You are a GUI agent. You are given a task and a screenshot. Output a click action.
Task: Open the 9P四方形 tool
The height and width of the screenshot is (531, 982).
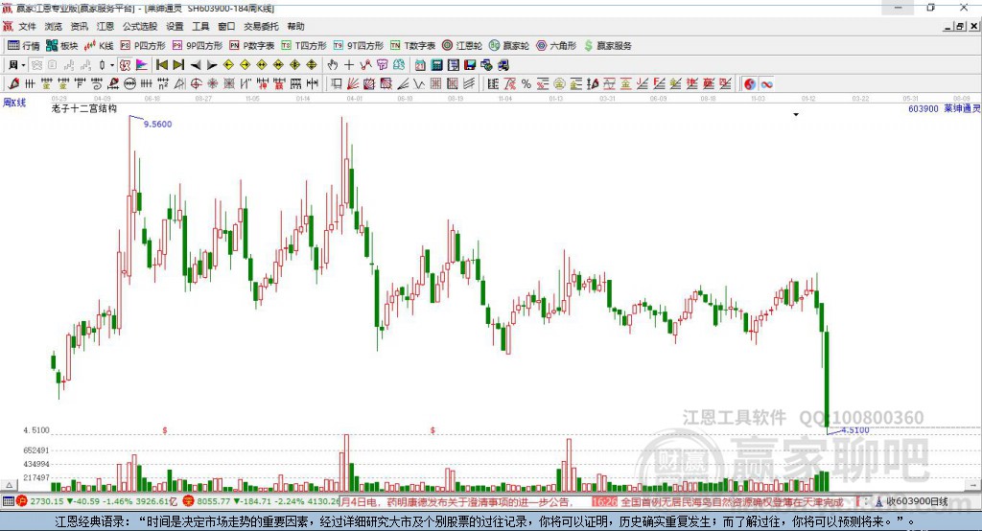[x=198, y=46]
